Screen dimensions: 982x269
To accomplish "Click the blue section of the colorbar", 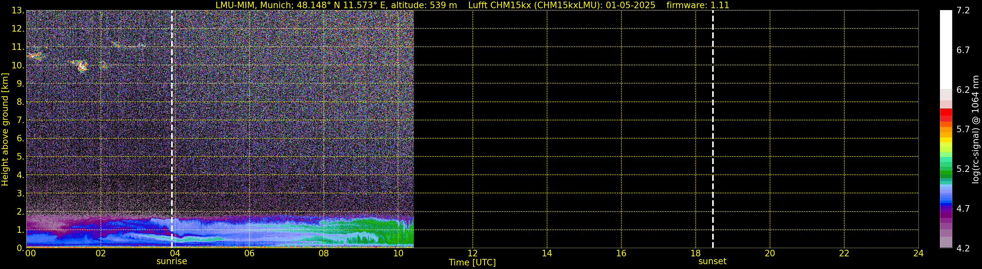I will pyautogui.click(x=946, y=195).
